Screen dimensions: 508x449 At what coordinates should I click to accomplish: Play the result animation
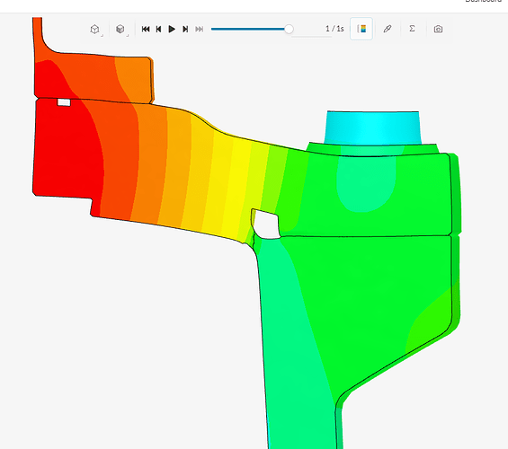172,29
